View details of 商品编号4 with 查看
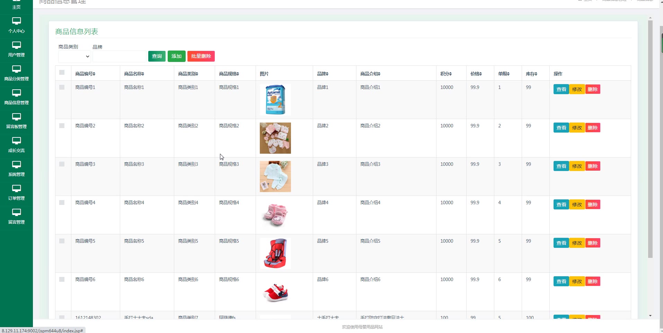The height and width of the screenshot is (333, 663). [x=561, y=205]
